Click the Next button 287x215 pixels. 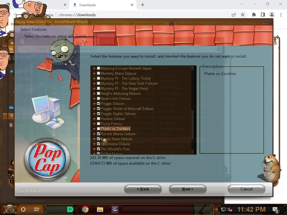188,189
